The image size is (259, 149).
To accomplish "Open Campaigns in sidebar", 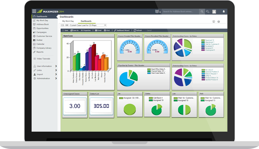I will tap(41, 32).
